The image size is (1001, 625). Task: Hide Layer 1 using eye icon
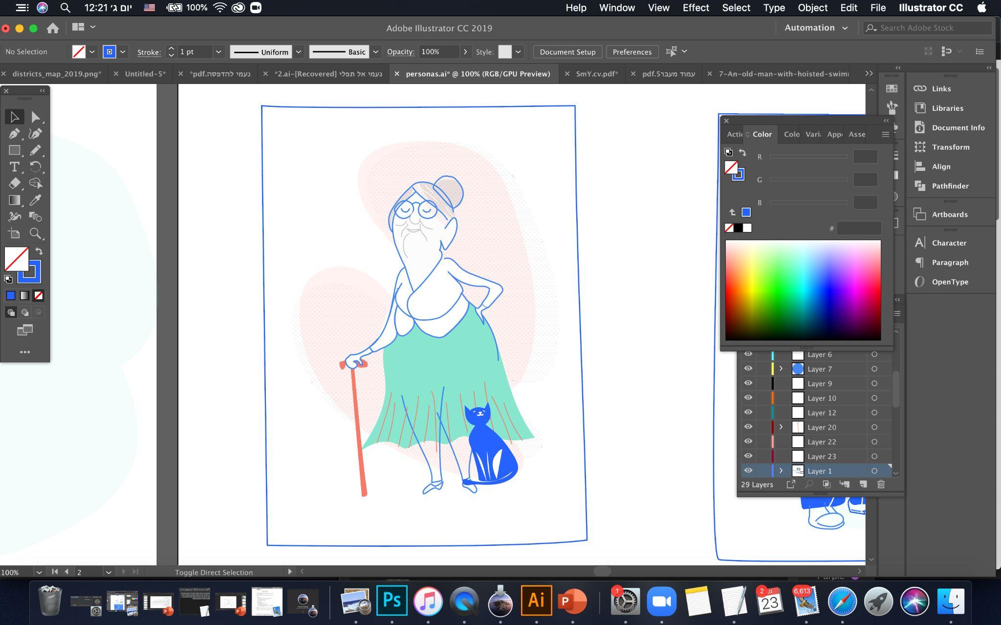tap(748, 471)
